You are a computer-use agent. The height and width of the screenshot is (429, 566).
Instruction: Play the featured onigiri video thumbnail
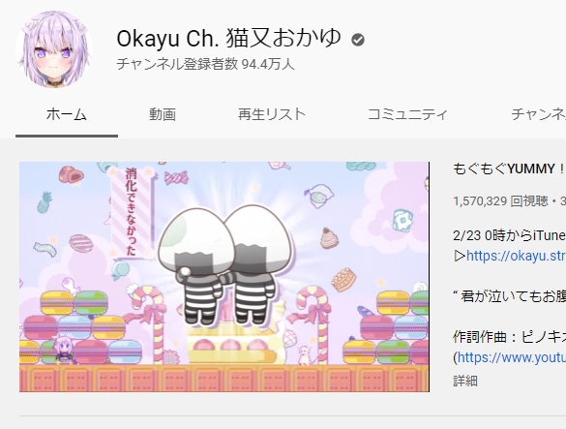point(224,277)
